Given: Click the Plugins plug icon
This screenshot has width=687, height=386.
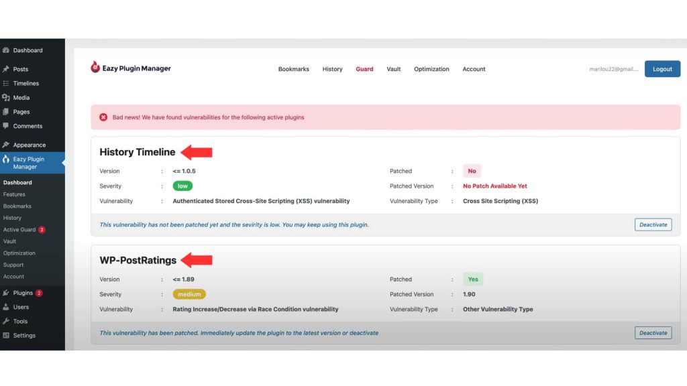Looking at the screenshot, I should coord(5,293).
